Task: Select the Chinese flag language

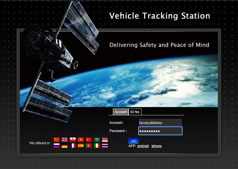Action: point(57,139)
